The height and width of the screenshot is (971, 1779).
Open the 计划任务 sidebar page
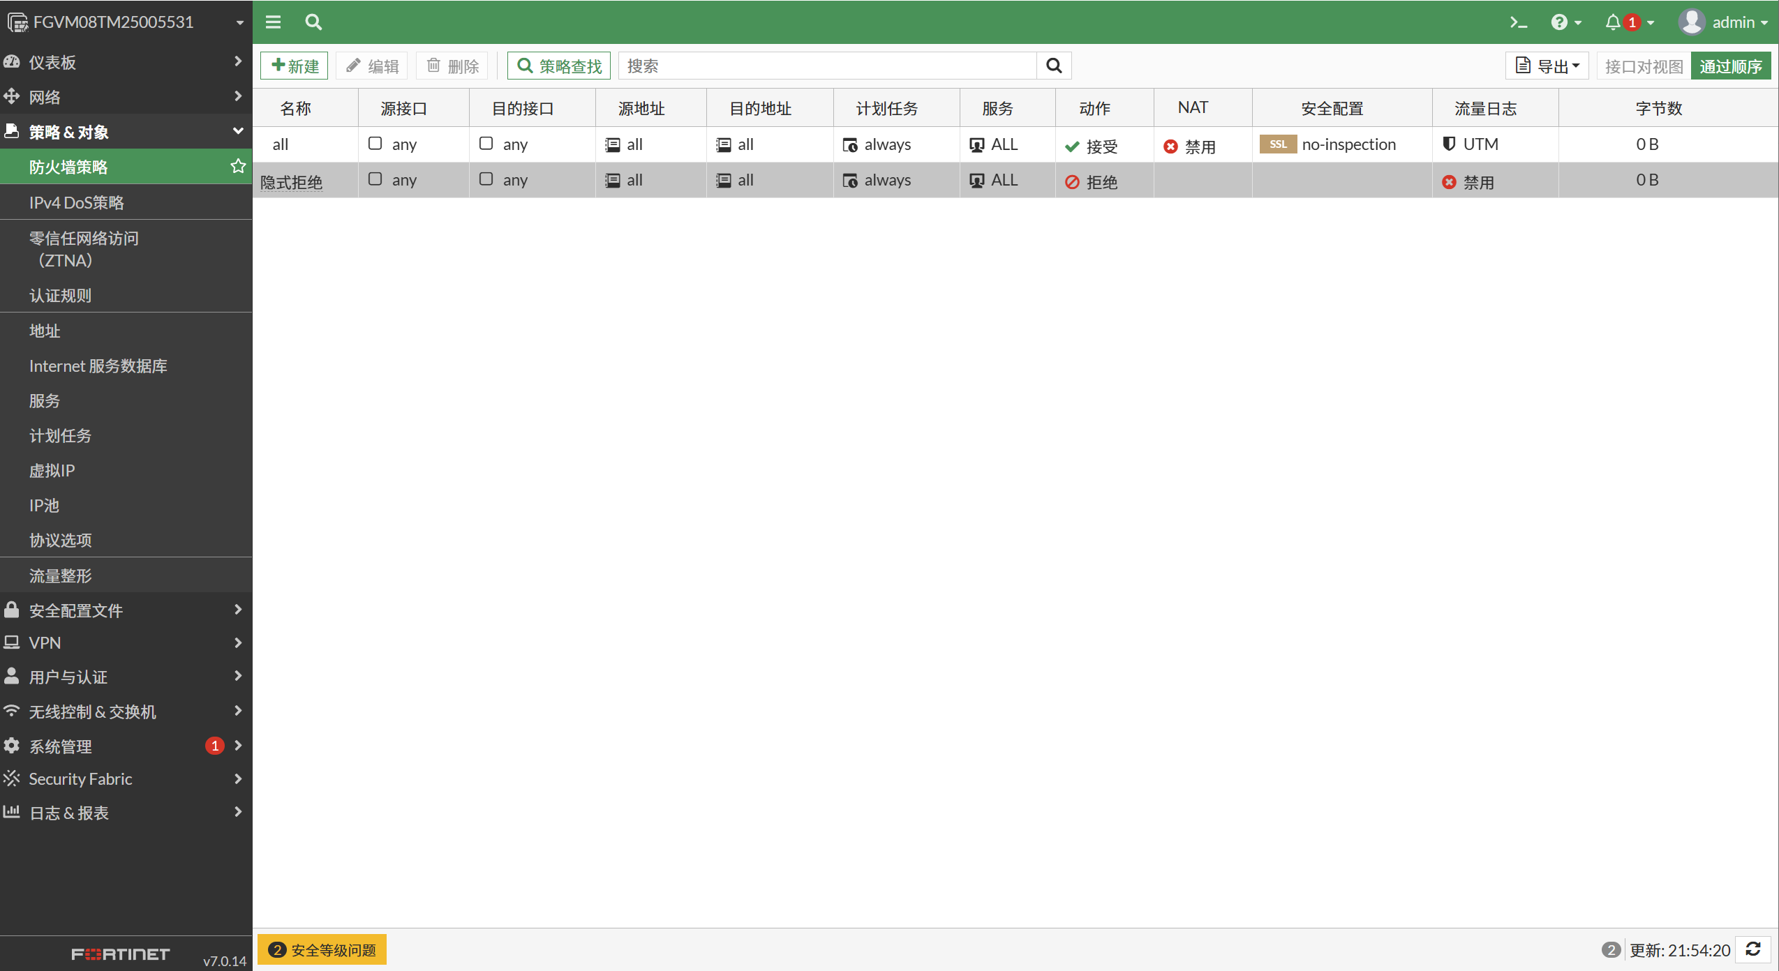126,435
